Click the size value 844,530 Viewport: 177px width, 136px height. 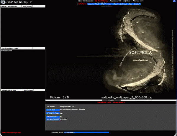pos(63,119)
